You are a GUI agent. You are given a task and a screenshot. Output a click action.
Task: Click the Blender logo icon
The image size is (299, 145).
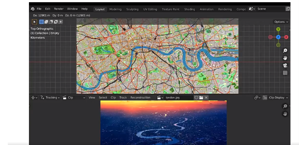[33, 9]
